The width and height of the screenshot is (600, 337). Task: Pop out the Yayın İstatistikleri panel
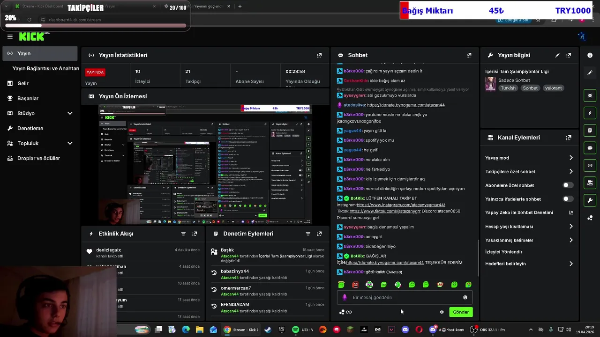tap(319, 55)
